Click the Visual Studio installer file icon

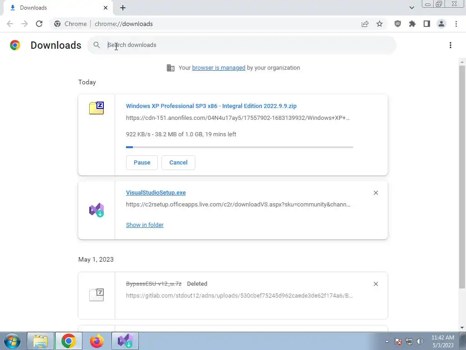[96, 210]
